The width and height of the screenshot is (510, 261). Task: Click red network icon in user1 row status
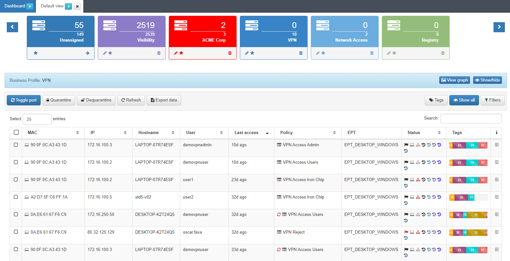coord(418,180)
